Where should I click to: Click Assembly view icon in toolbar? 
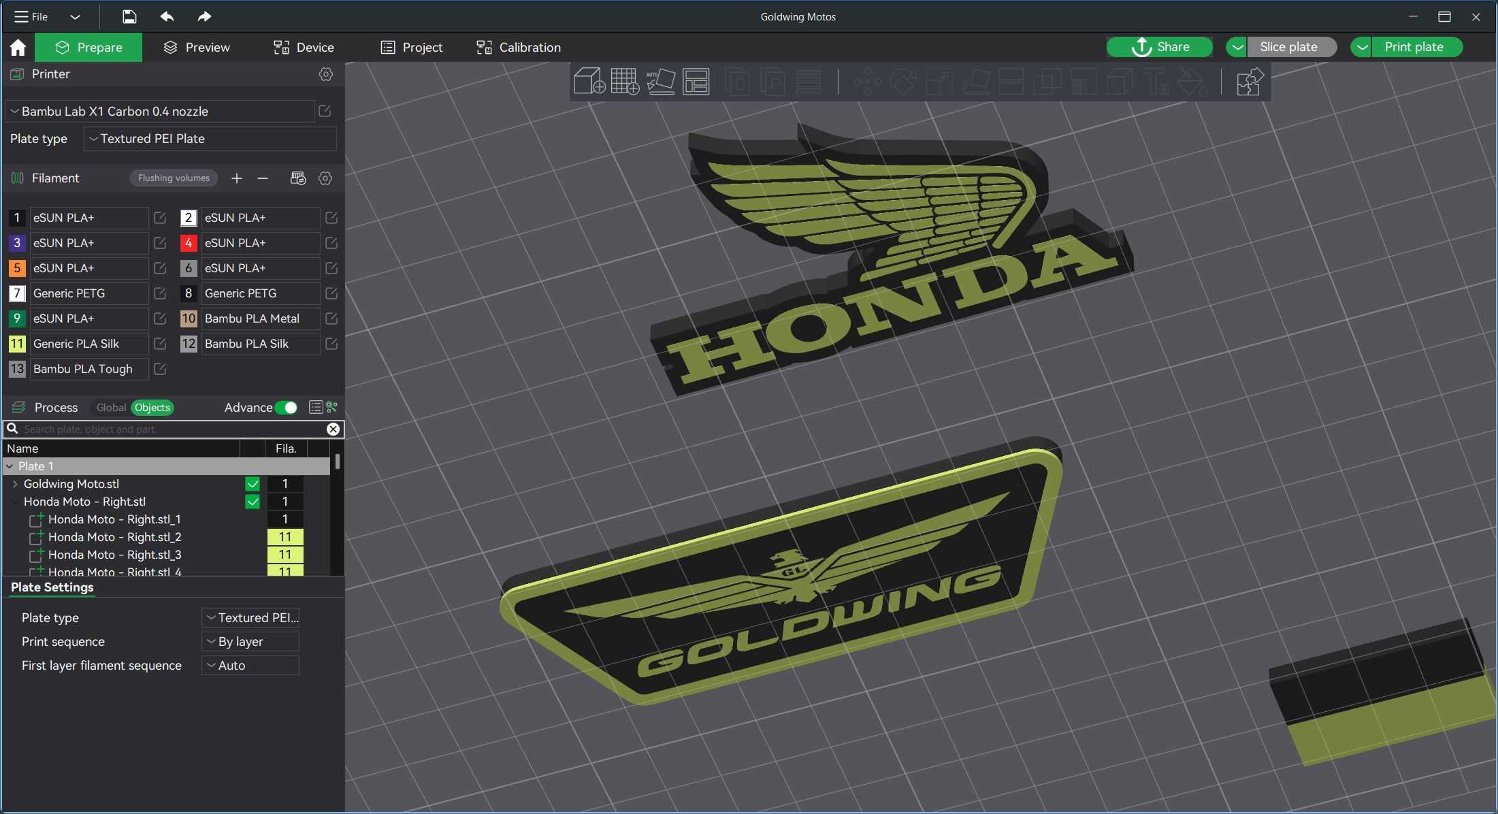click(1250, 82)
